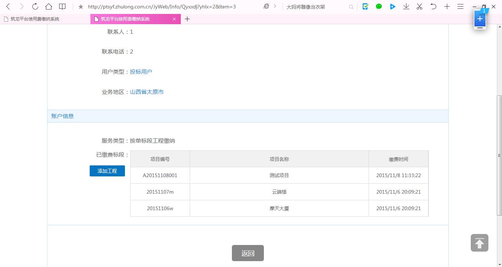Click the 添加工程 button
This screenshot has width=502, height=267.
pyautogui.click(x=107, y=171)
